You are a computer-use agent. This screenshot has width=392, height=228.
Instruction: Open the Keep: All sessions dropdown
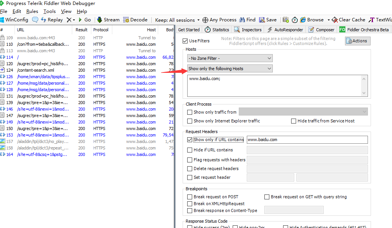(x=177, y=20)
